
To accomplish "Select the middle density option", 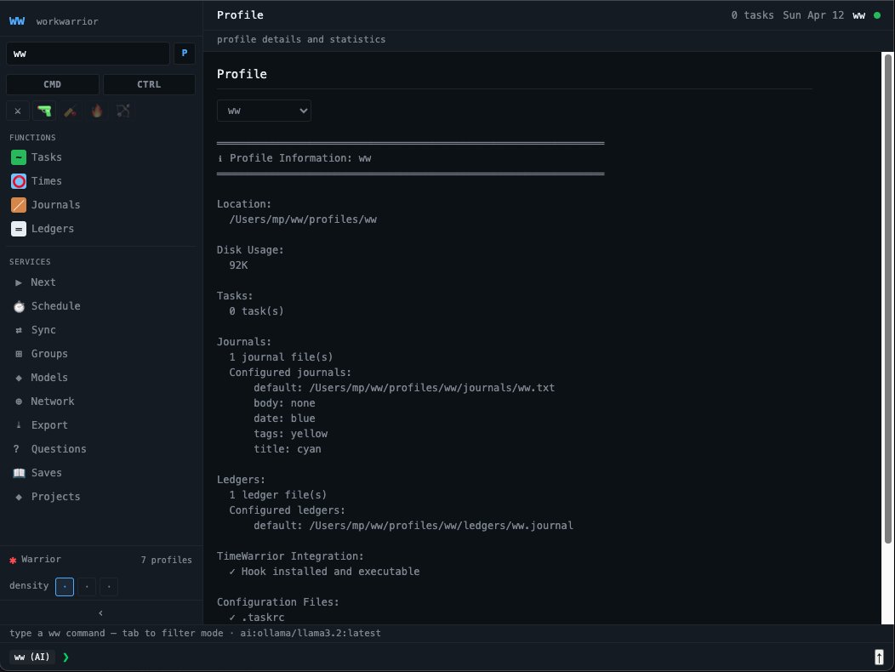I will click(x=87, y=587).
